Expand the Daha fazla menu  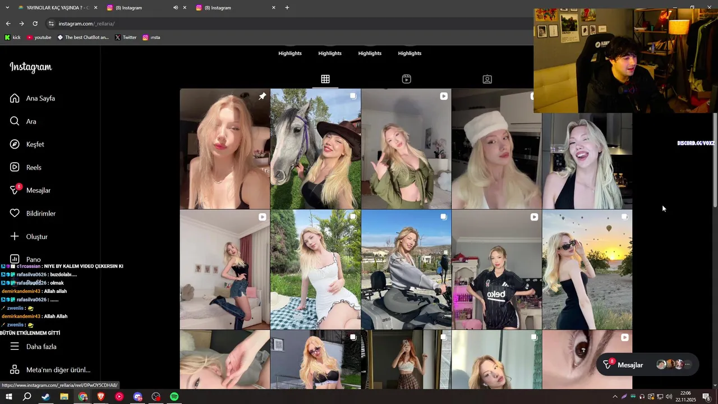click(33, 347)
